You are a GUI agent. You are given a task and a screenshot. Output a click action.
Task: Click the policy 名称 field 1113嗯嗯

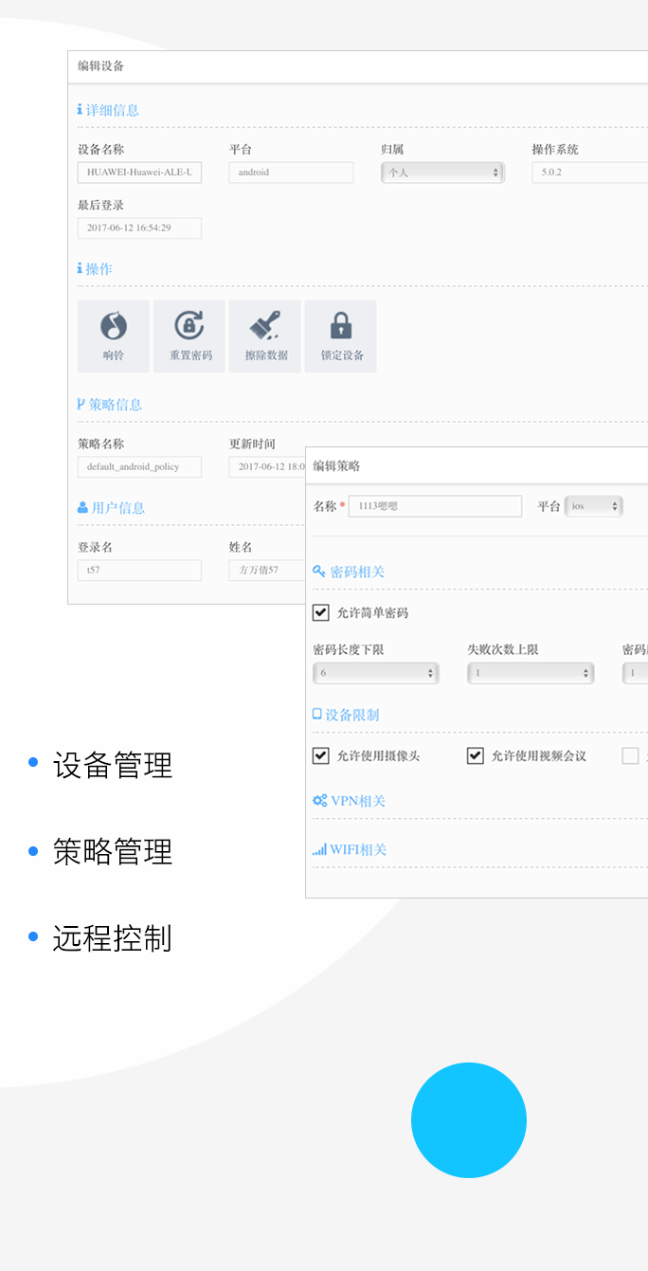tap(435, 506)
